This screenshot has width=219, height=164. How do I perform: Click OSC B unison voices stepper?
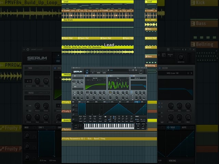[x=110, y=92]
